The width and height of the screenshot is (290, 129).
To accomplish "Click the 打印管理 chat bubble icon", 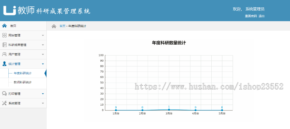I will (x=5, y=94).
